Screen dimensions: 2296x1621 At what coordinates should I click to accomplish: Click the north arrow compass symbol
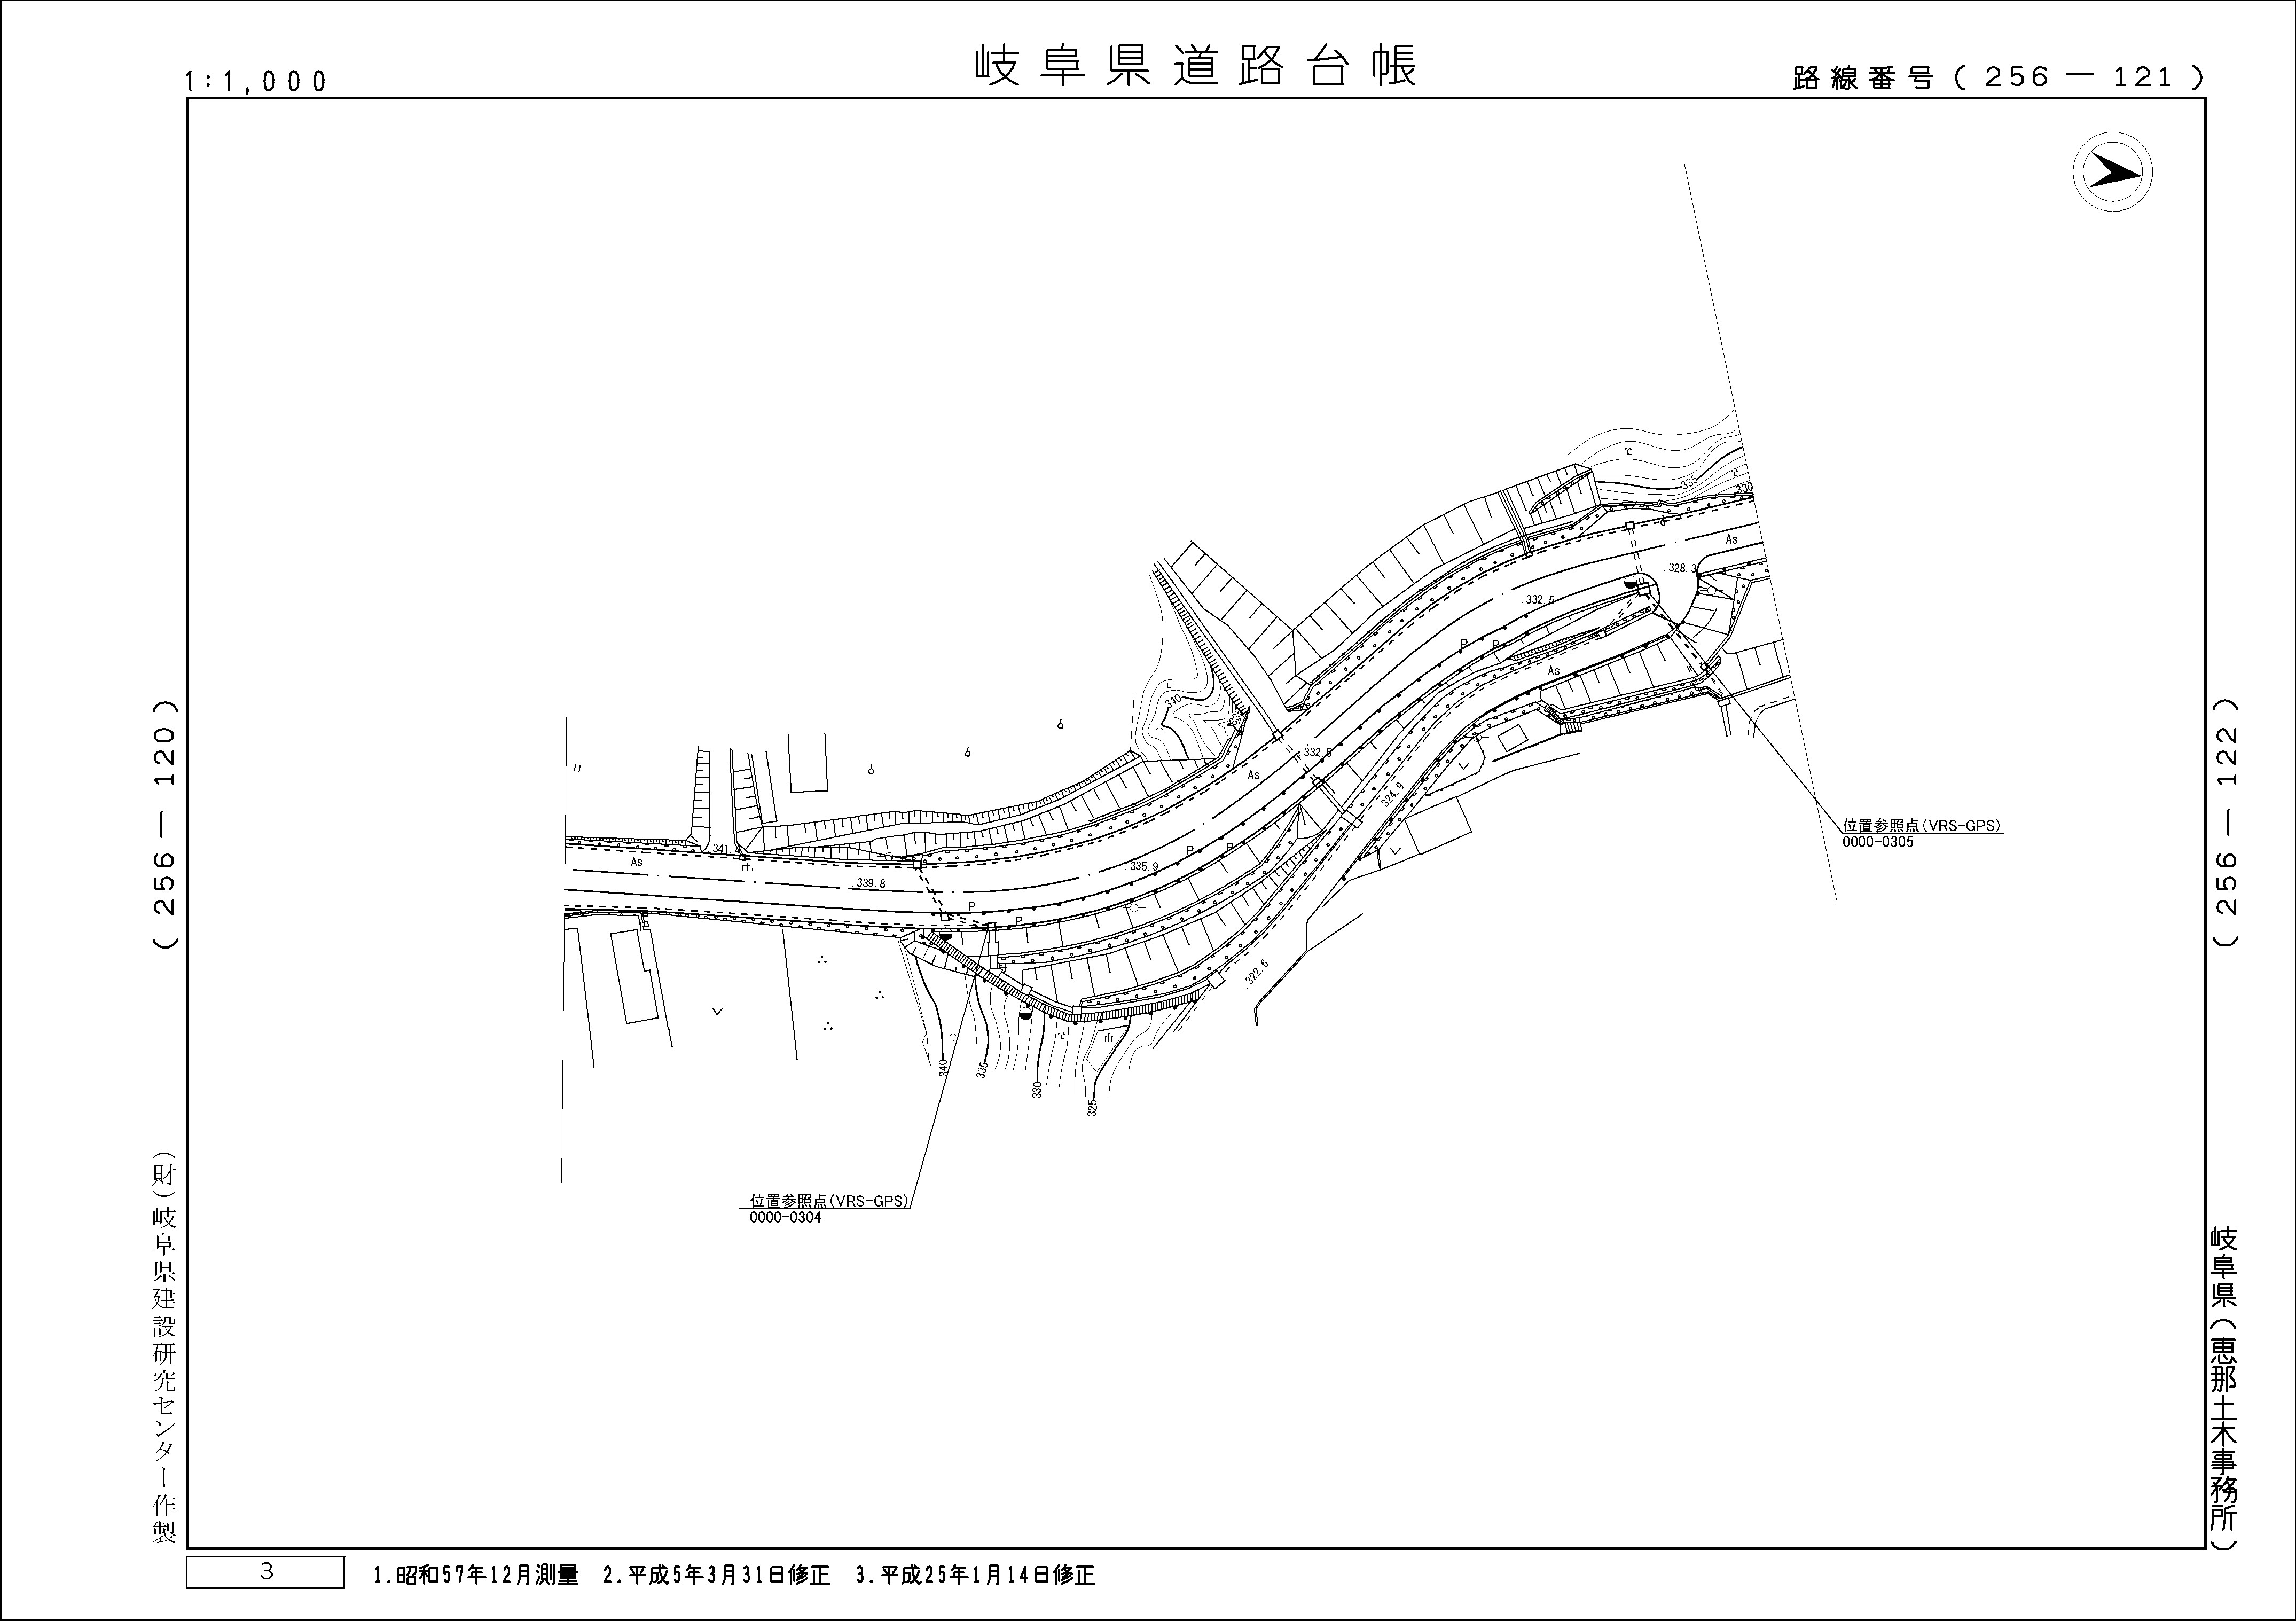coord(2112,172)
